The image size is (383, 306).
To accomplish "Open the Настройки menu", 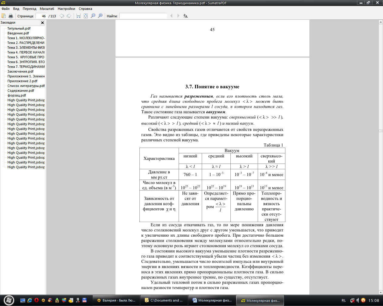I will point(66,9).
